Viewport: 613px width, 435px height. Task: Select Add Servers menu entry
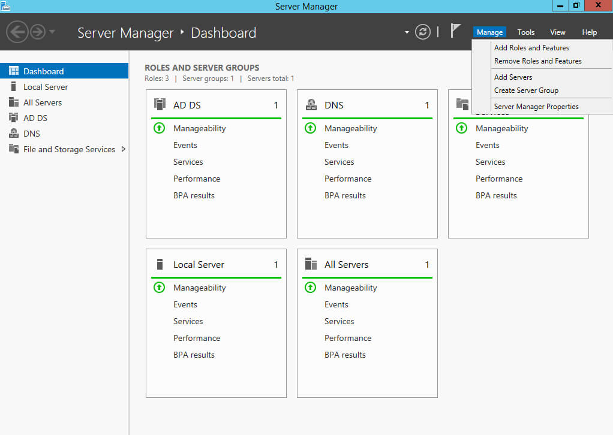513,77
